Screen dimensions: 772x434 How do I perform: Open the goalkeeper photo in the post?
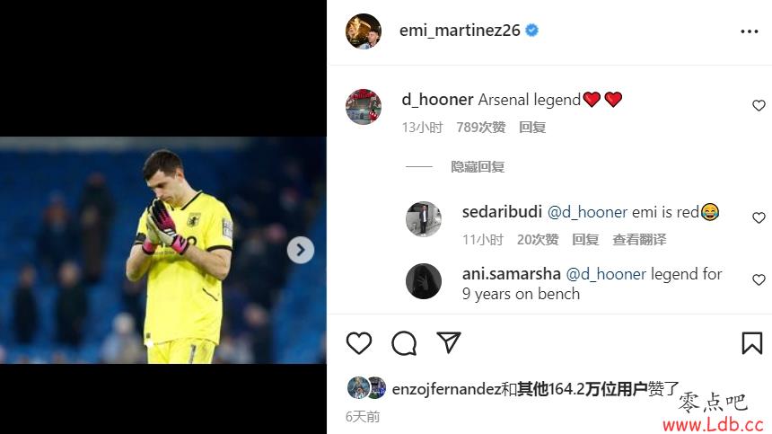(163, 251)
